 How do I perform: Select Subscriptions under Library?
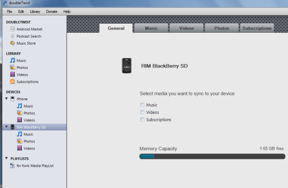click(x=27, y=82)
